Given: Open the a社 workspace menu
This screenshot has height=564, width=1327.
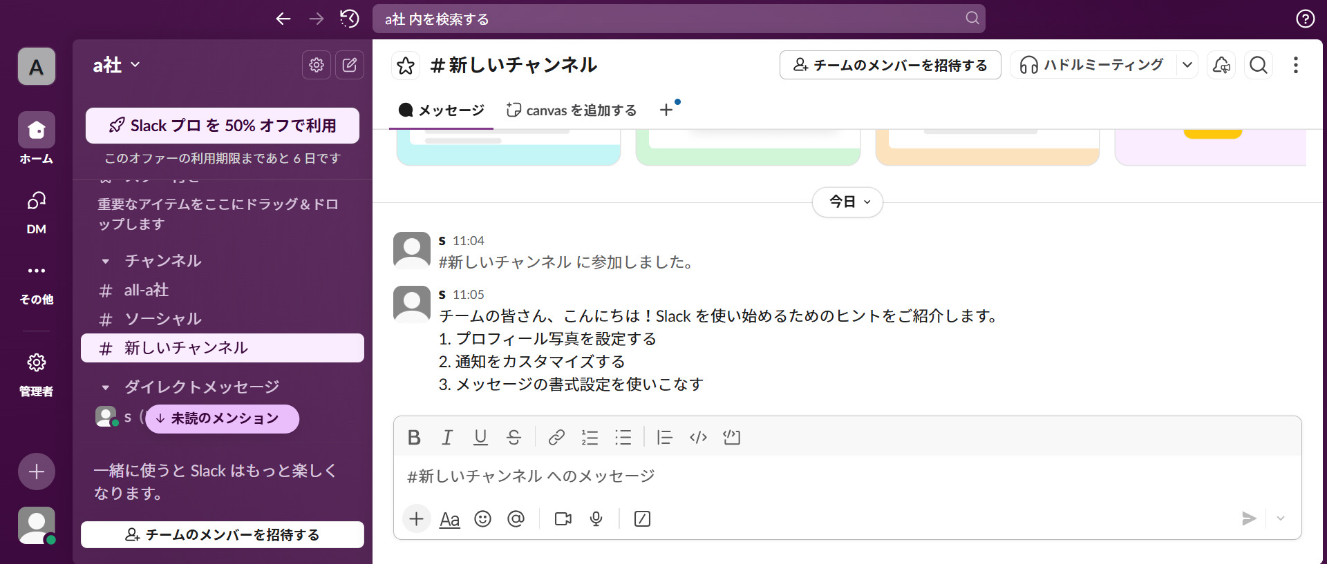Looking at the screenshot, I should (x=116, y=65).
